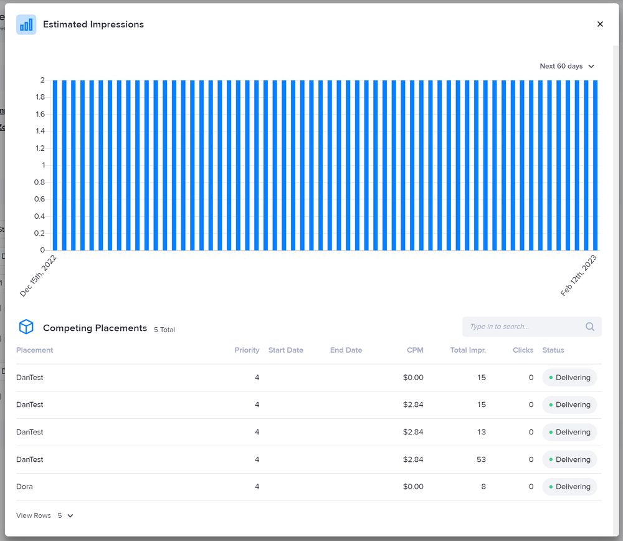The image size is (623, 541).
Task: Click Delivering badge in 53 impressions row
Action: point(569,459)
